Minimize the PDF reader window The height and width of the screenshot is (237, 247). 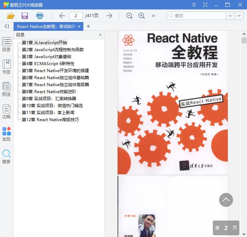click(x=216, y=5)
